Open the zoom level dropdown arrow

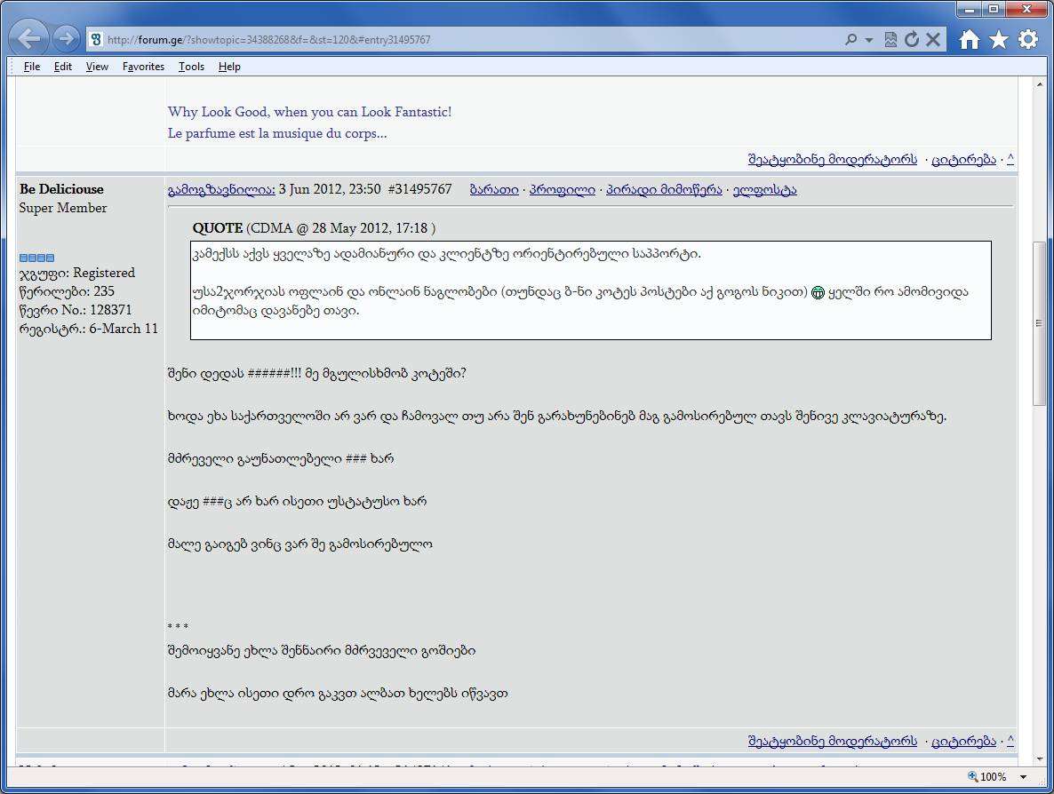[x=1024, y=777]
